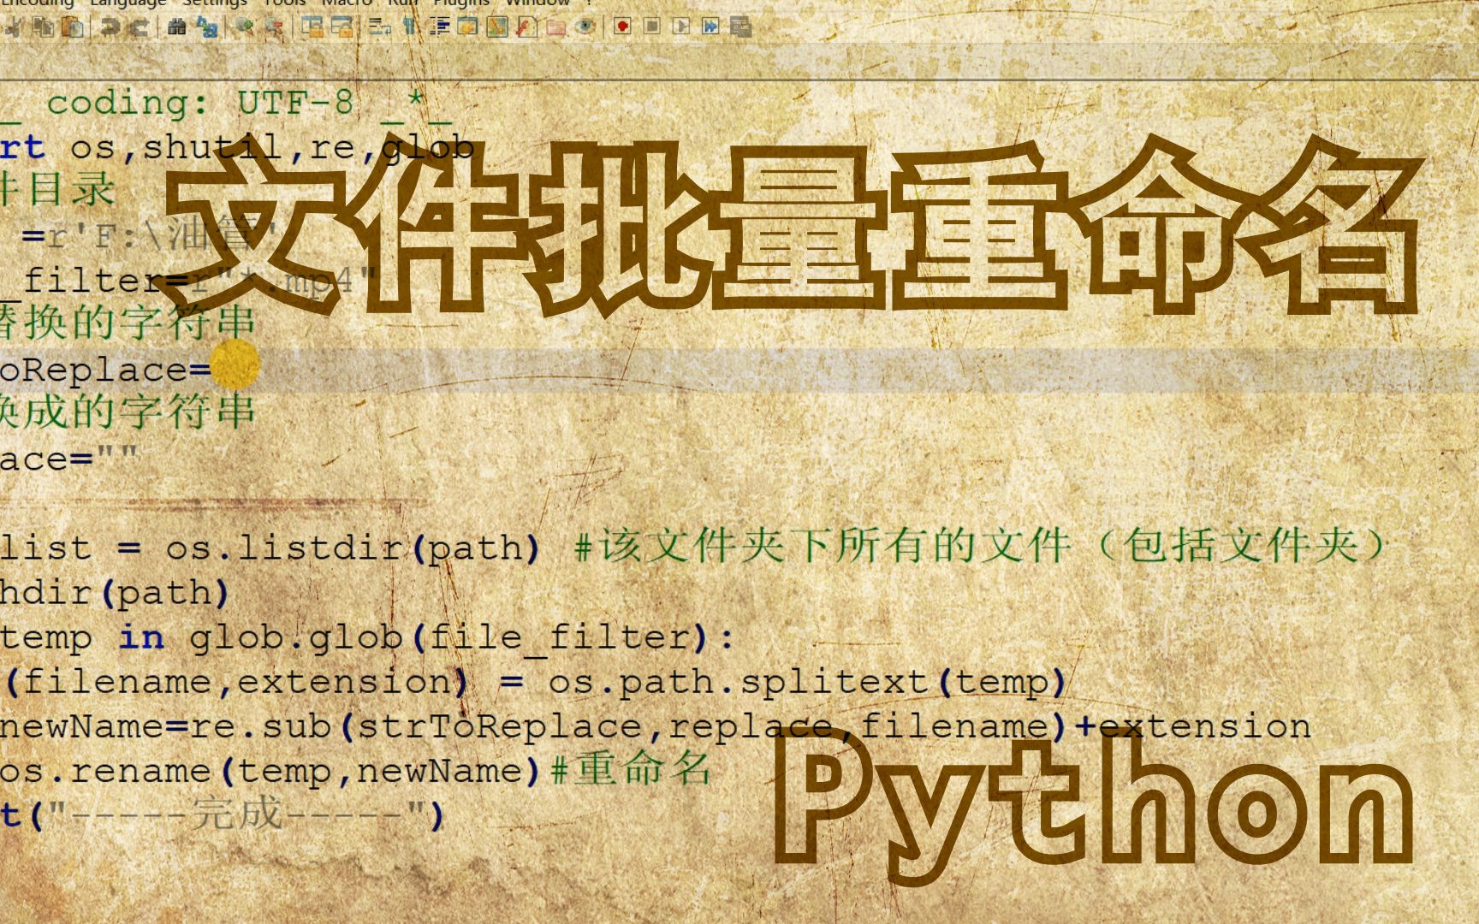Viewport: 1479px width, 924px height.
Task: Open the Tools menu
Action: click(285, 3)
